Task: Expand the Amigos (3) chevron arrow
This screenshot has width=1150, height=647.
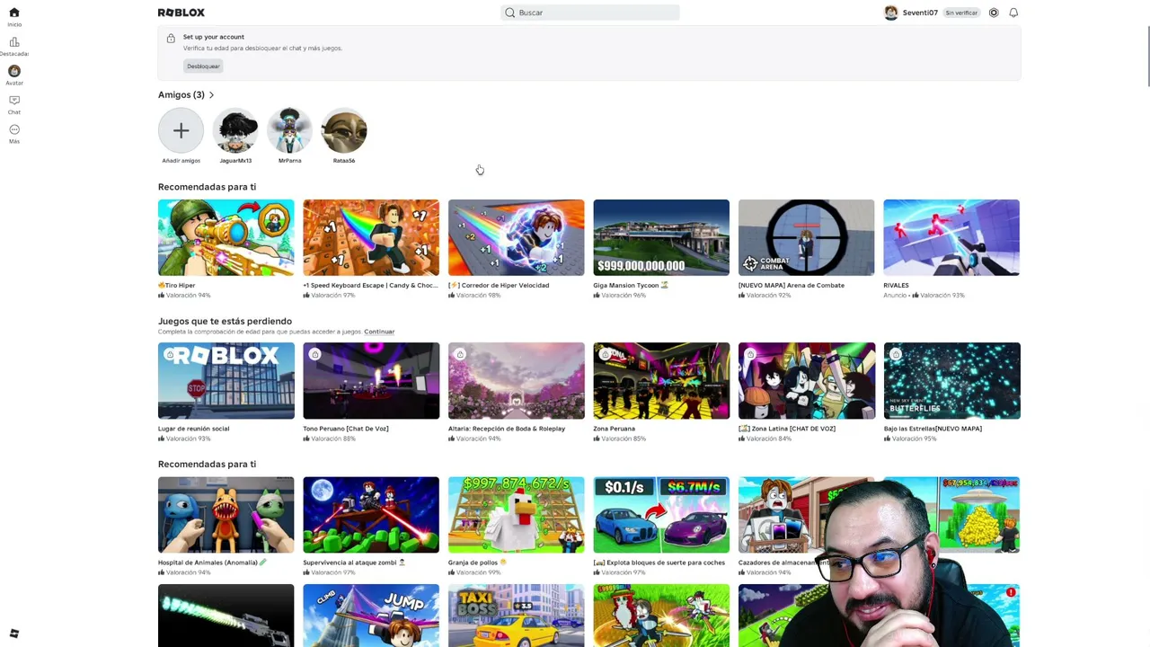Action: 211,95
